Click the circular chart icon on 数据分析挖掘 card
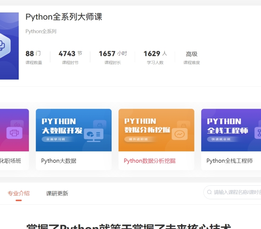The image size is (261, 229). [x=179, y=135]
